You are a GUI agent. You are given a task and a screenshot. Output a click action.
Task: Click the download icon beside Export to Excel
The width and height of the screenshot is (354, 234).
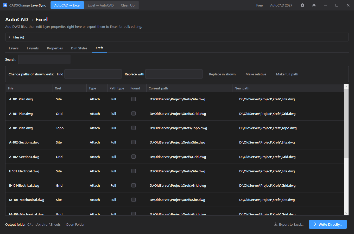click(x=276, y=224)
